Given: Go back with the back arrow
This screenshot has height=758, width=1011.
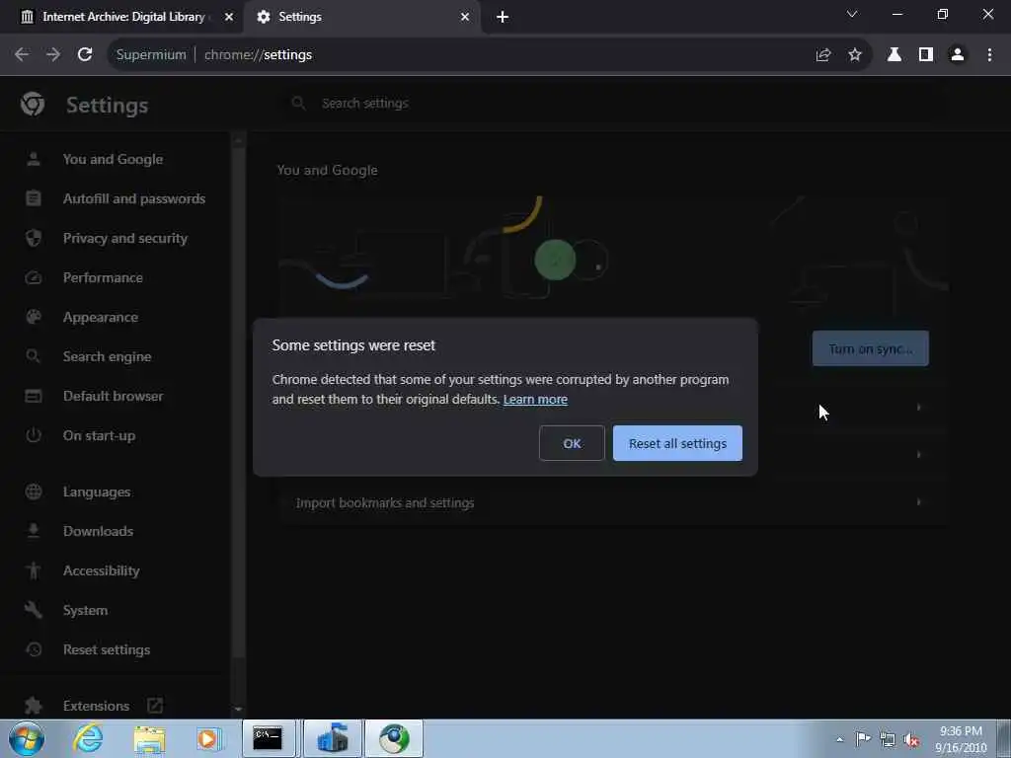Looking at the screenshot, I should pyautogui.click(x=22, y=55).
